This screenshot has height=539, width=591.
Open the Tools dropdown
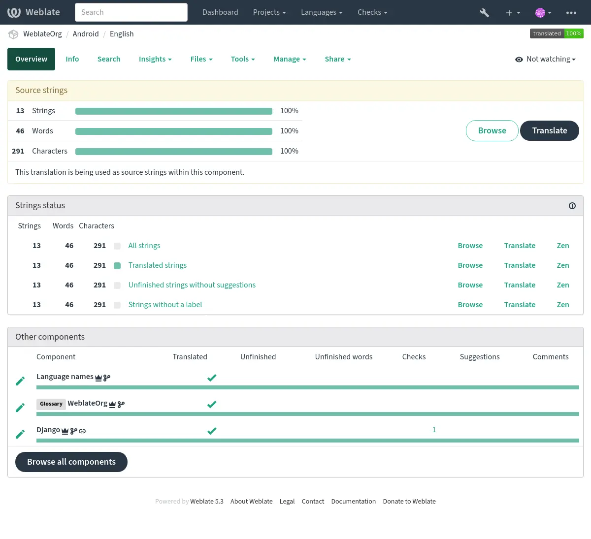pyautogui.click(x=243, y=59)
